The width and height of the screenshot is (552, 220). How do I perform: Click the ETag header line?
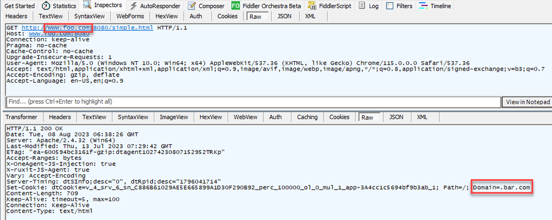116,152
